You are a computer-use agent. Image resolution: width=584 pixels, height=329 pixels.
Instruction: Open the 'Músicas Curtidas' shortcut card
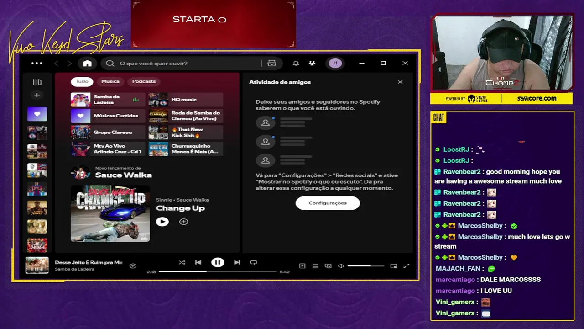pos(108,116)
